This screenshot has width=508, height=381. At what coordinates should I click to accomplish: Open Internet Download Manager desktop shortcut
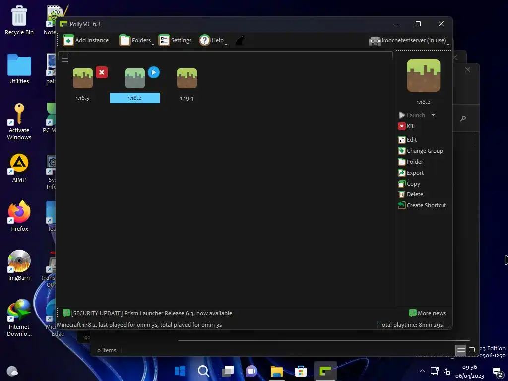19,318
